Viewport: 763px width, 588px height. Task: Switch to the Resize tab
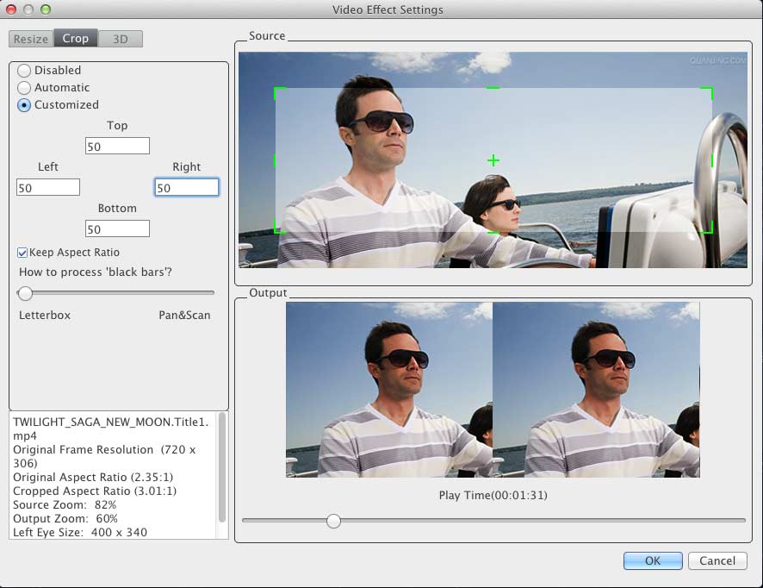click(x=31, y=39)
